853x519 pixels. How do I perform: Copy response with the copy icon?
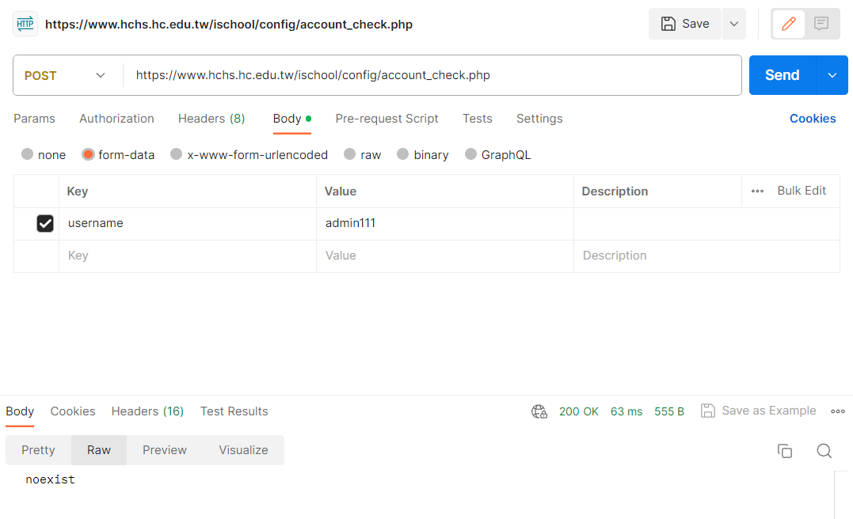pos(784,450)
